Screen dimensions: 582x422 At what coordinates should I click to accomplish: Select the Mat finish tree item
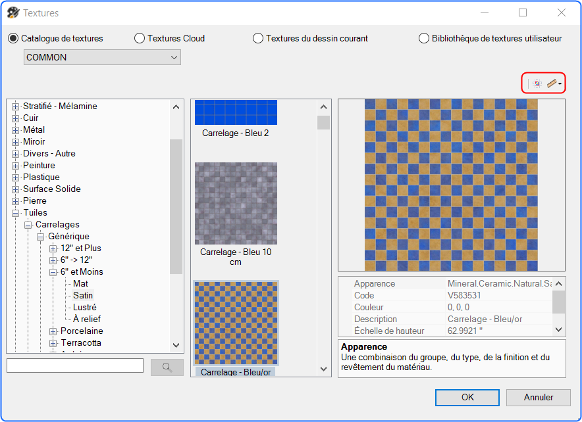(80, 283)
